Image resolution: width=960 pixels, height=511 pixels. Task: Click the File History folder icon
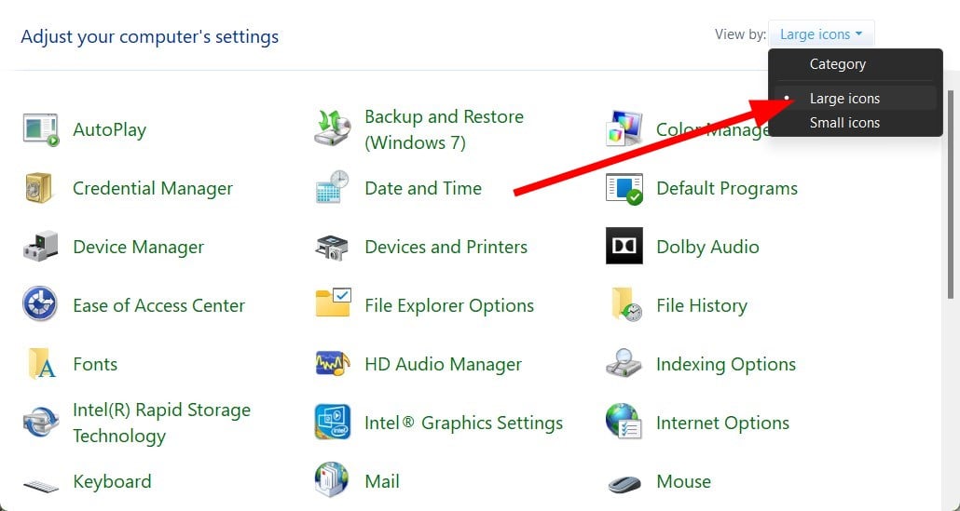[625, 304]
